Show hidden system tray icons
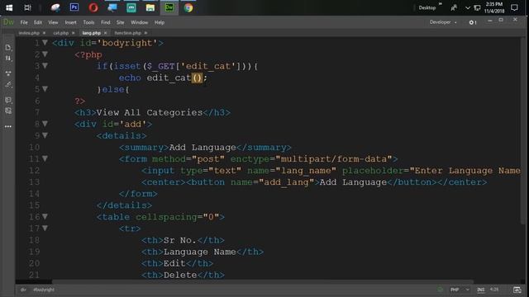Viewport: 529px width, 297px height. 468,7
